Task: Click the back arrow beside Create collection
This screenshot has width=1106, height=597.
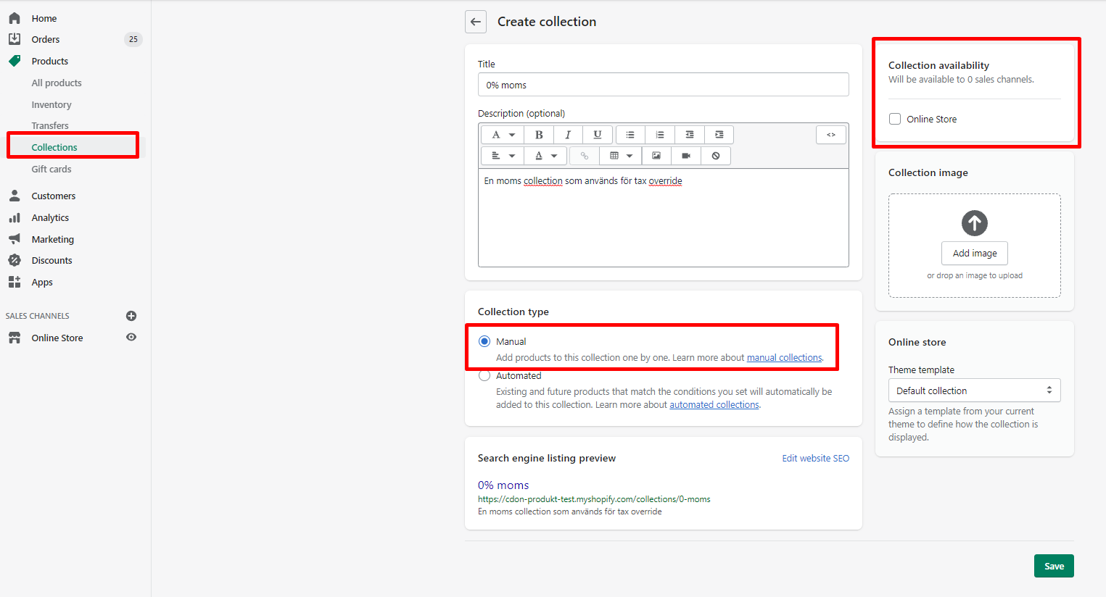Action: click(x=476, y=22)
